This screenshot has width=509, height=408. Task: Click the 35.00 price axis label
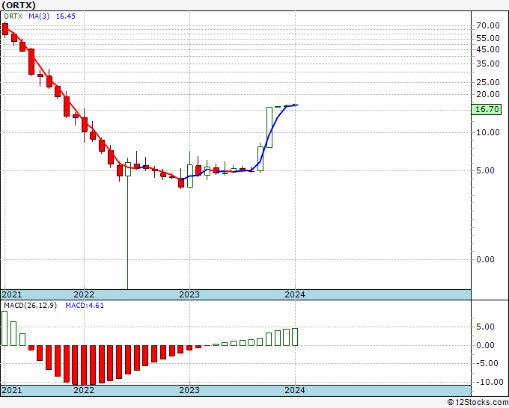point(488,64)
